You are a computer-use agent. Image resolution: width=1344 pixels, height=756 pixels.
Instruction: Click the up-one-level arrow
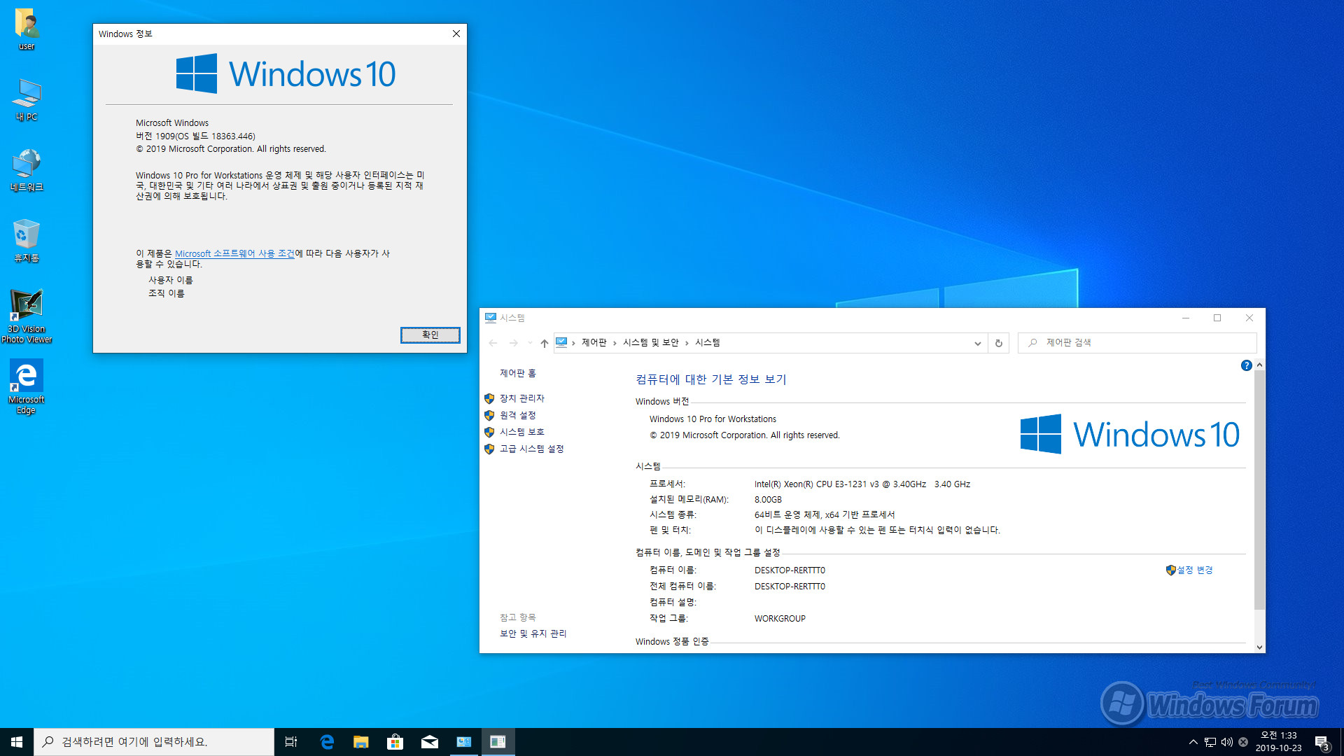pyautogui.click(x=544, y=343)
